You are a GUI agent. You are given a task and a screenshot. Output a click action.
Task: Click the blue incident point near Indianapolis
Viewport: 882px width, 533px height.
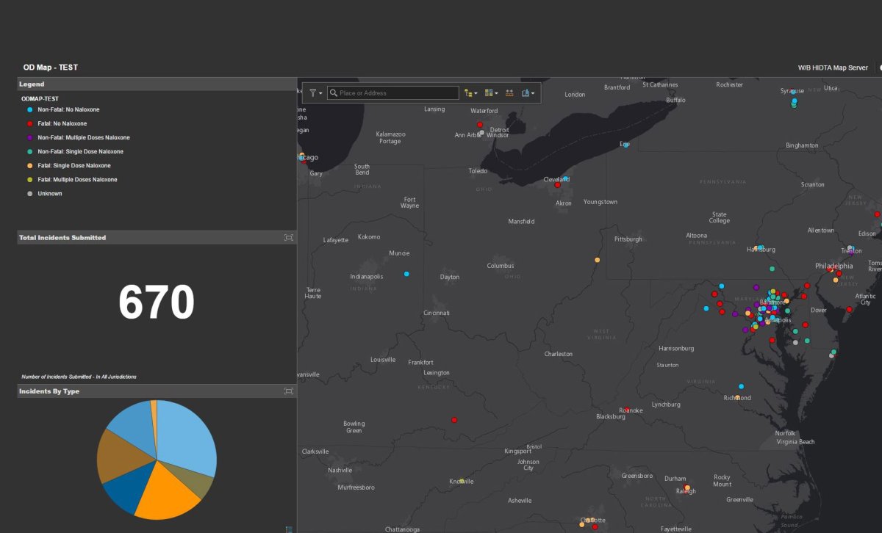coord(406,274)
